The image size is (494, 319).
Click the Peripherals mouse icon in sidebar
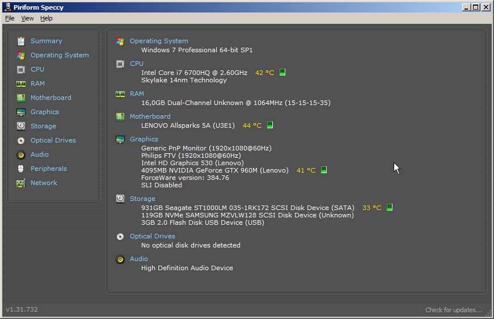[21, 169]
